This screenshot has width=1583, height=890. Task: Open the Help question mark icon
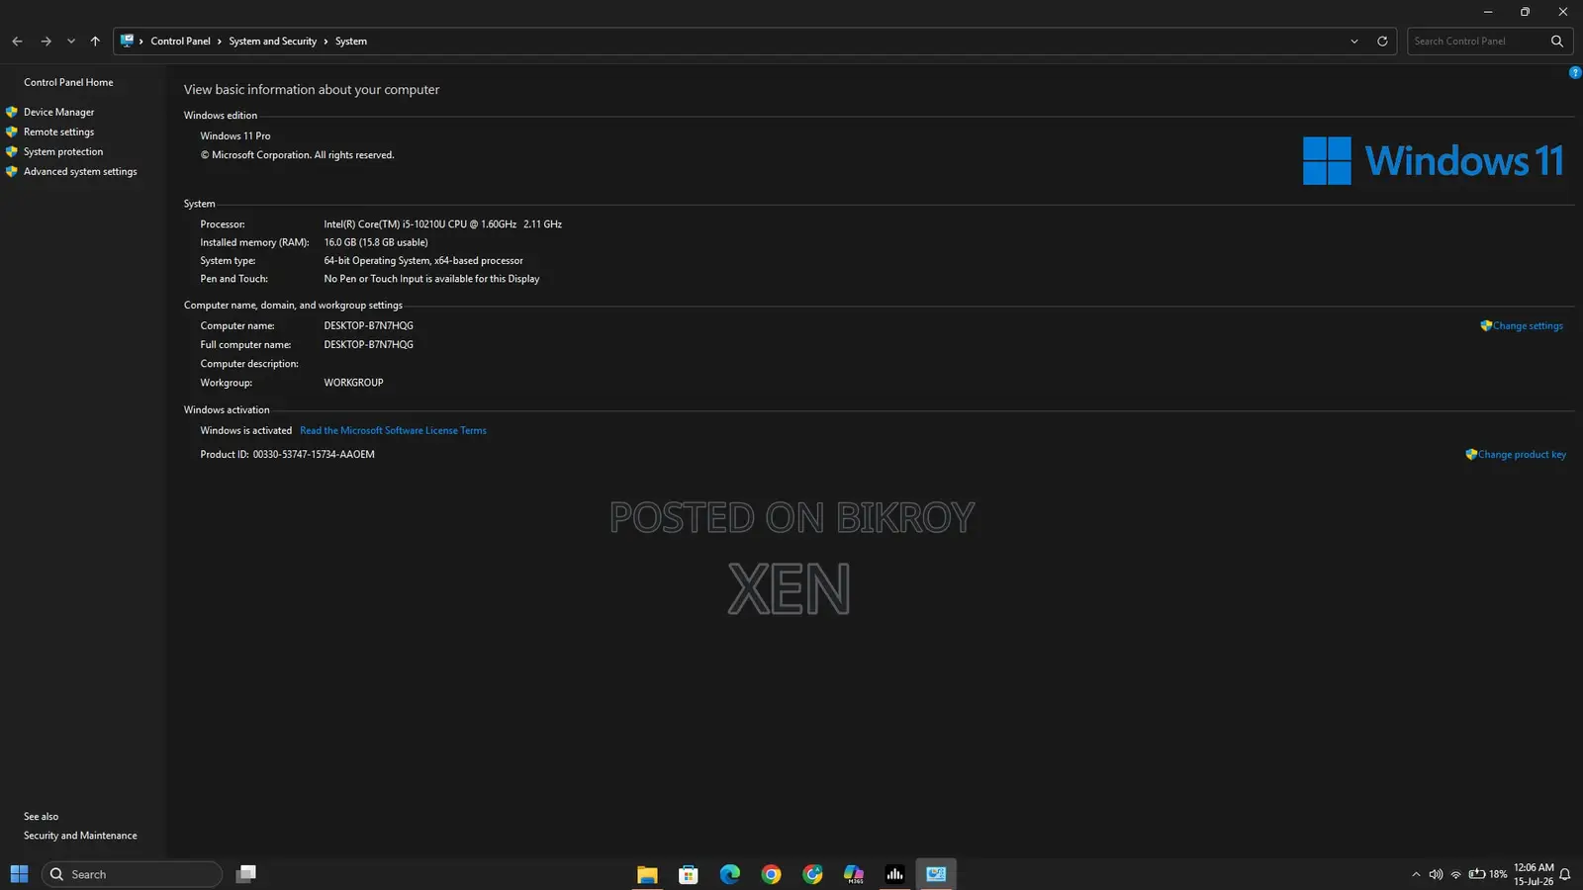1575,72
